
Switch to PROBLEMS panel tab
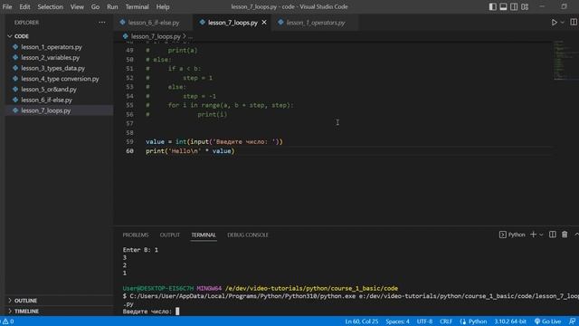136,235
